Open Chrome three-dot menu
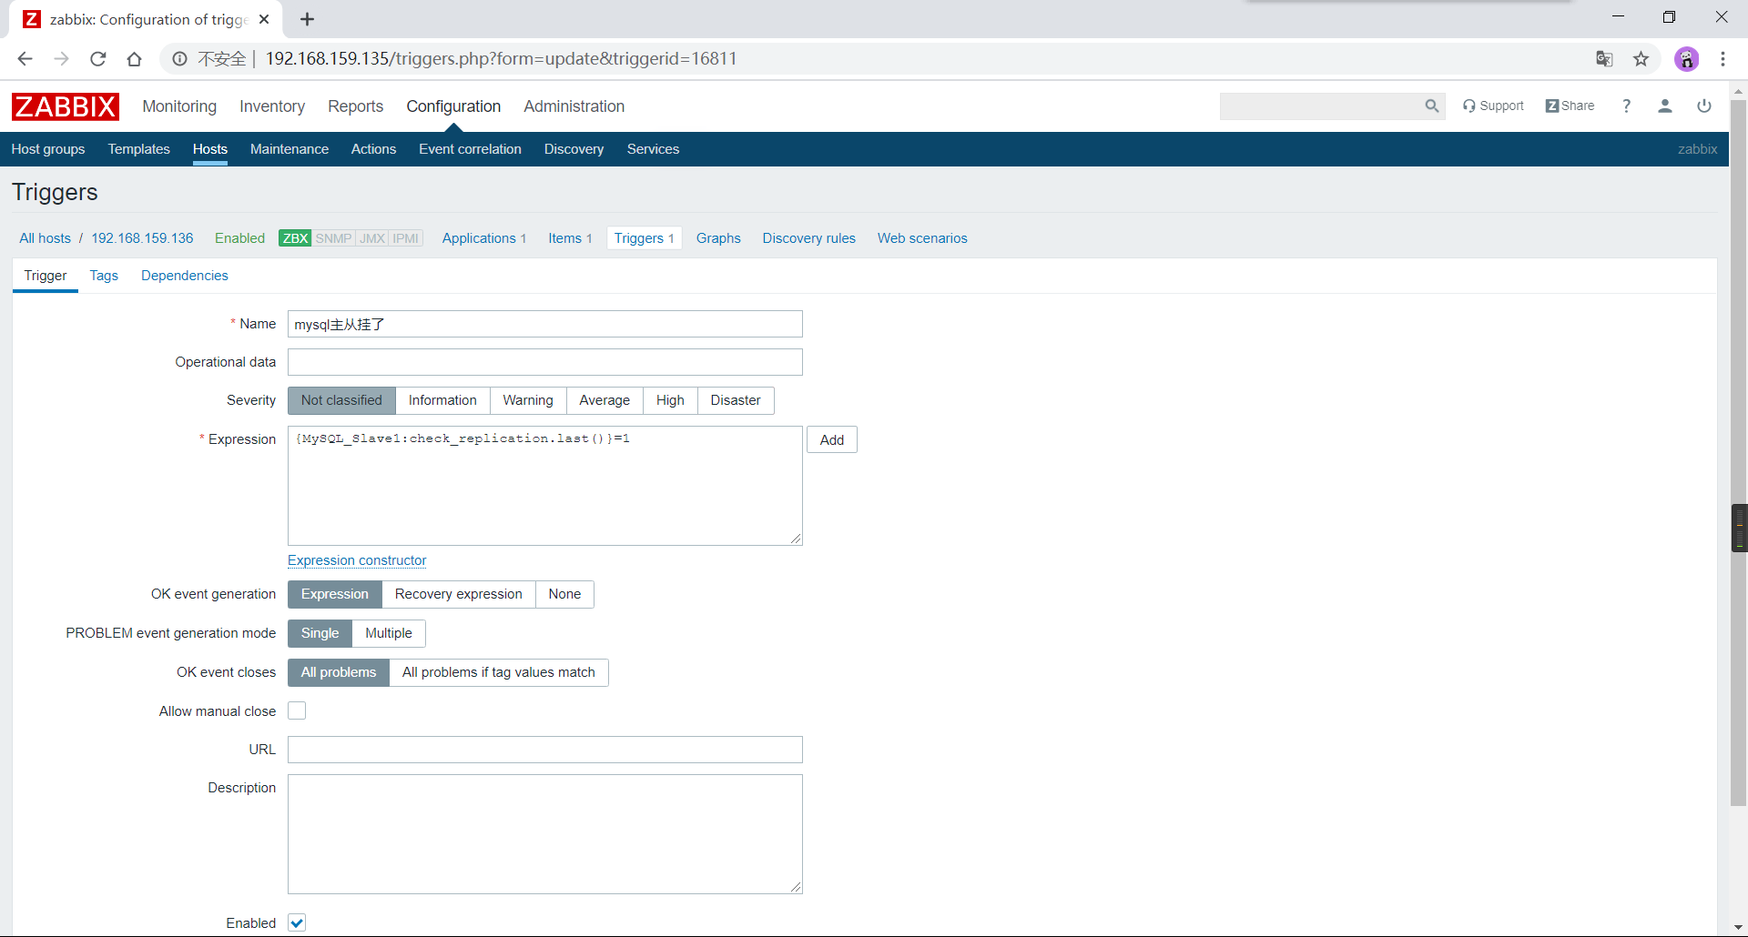 tap(1723, 59)
